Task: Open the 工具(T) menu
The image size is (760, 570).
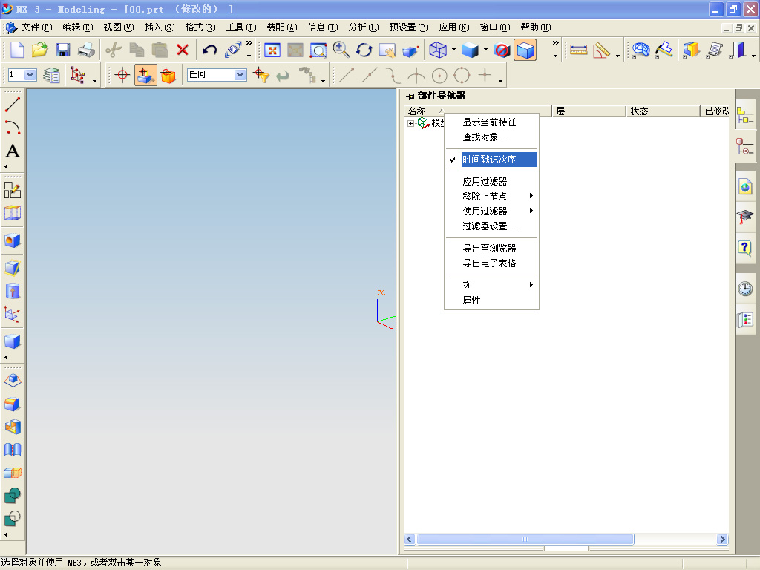Action: pyautogui.click(x=241, y=27)
